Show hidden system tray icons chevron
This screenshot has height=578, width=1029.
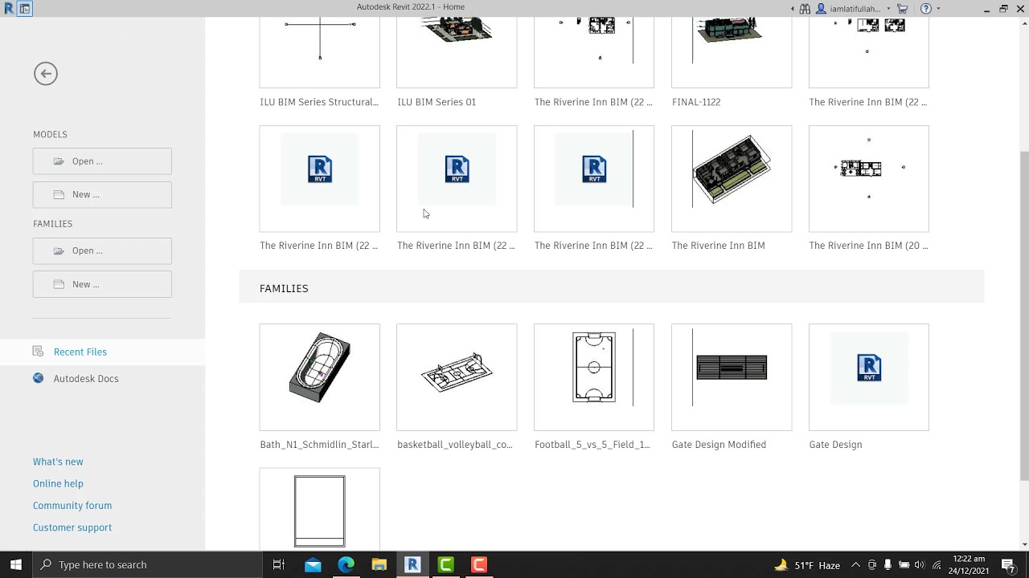click(x=855, y=565)
